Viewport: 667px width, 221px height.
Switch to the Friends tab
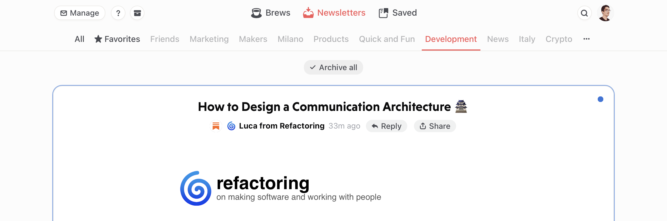(x=165, y=39)
